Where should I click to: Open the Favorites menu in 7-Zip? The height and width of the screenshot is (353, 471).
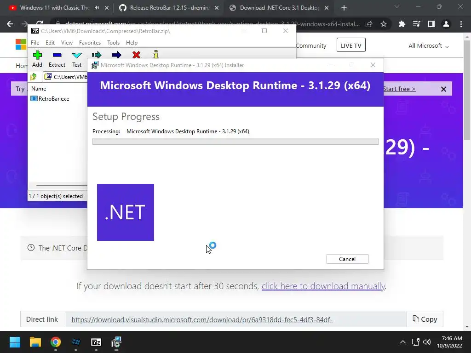pos(90,43)
